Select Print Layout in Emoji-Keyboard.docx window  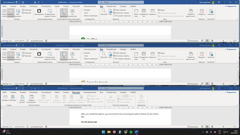click(x=11, y=56)
